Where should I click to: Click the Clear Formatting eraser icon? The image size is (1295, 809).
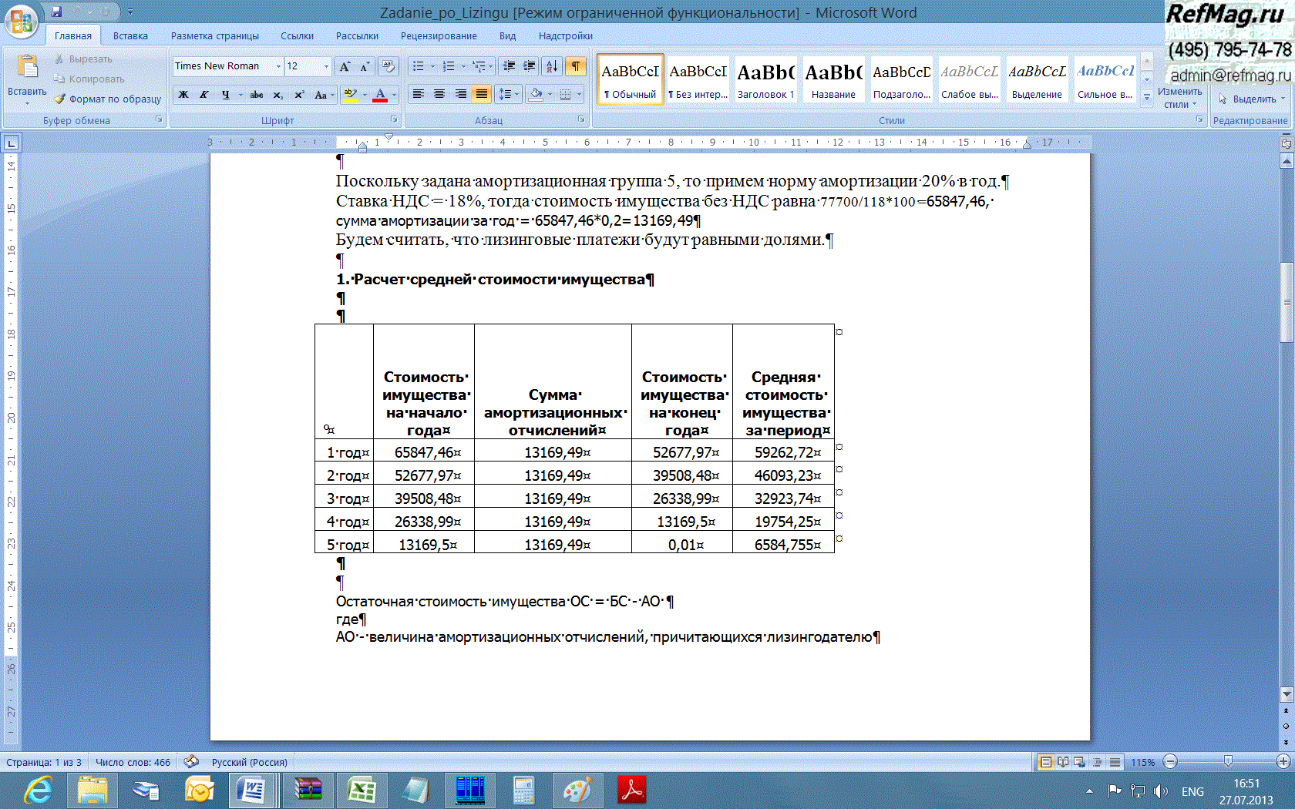click(x=388, y=66)
